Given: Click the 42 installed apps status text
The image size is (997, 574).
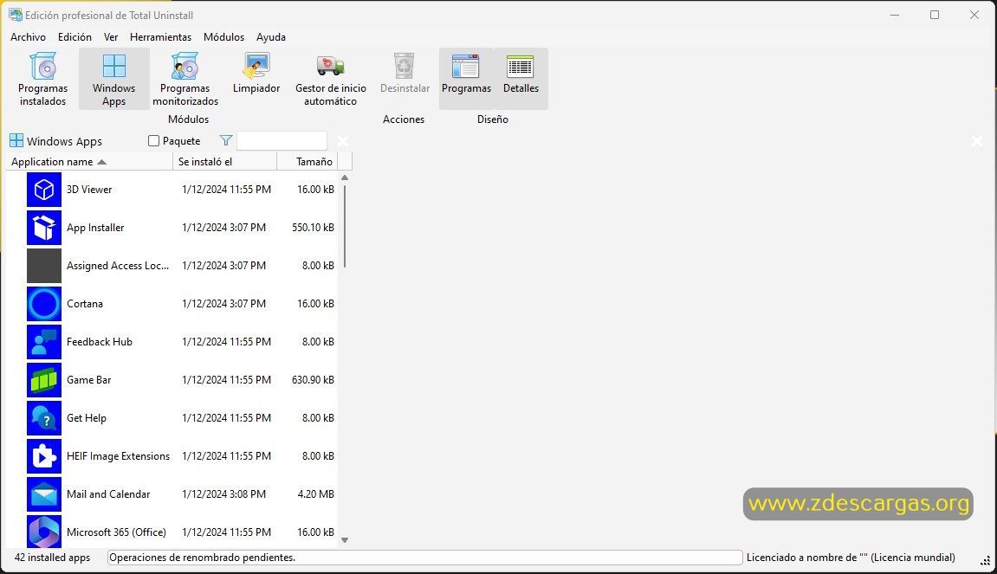Looking at the screenshot, I should tap(52, 558).
